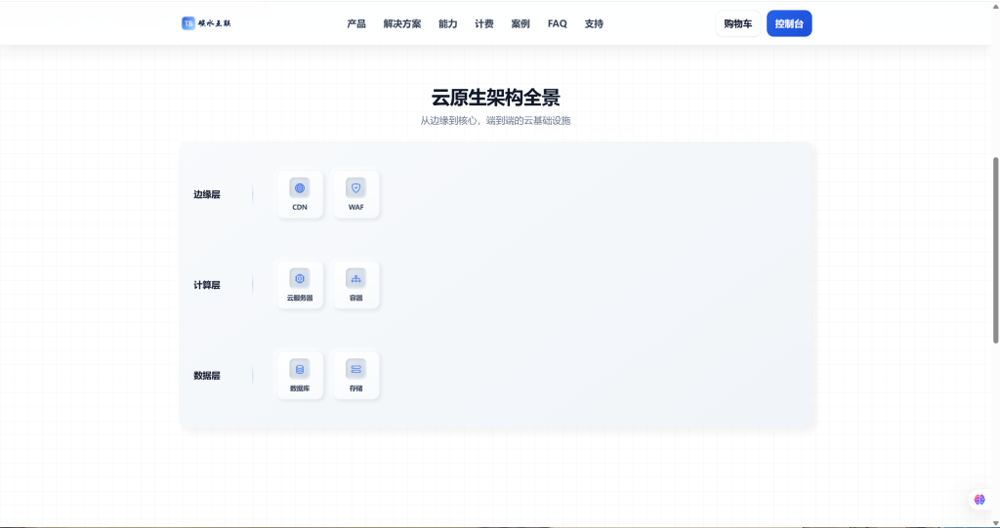
Task: Open the 解决方案 navigation item
Action: tap(401, 23)
